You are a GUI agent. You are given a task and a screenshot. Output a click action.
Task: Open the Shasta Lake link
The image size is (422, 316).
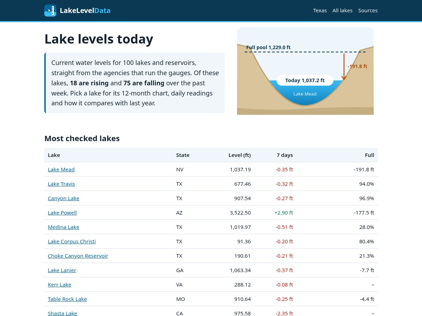[x=62, y=313]
